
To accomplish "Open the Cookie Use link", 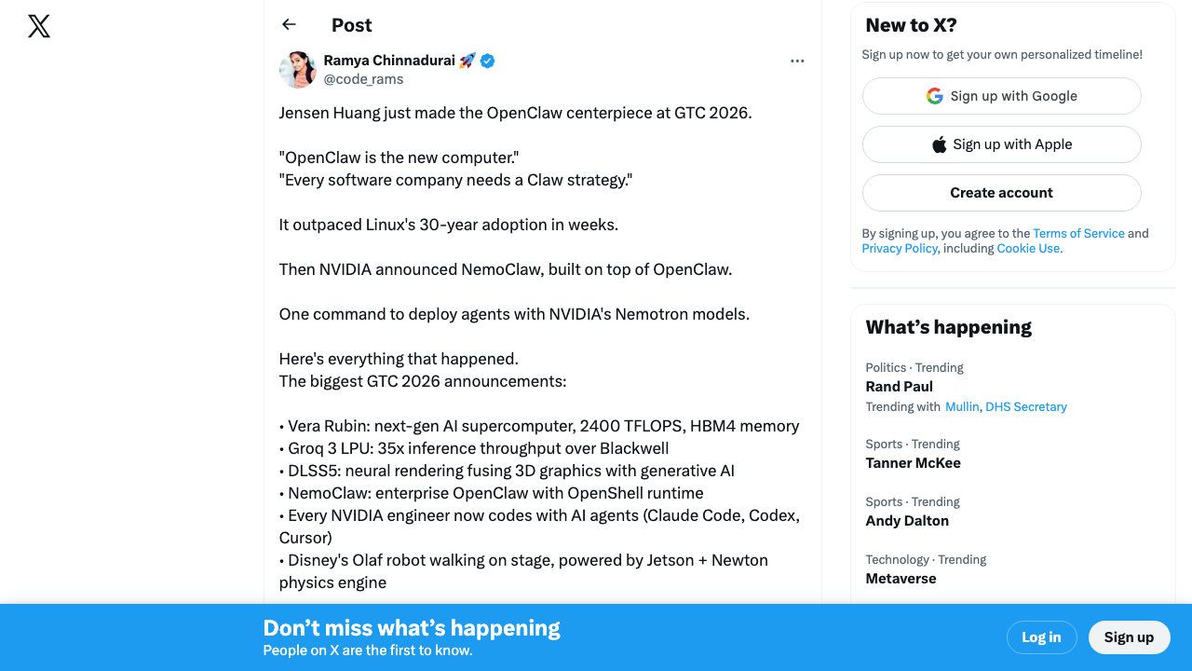I will (1029, 249).
